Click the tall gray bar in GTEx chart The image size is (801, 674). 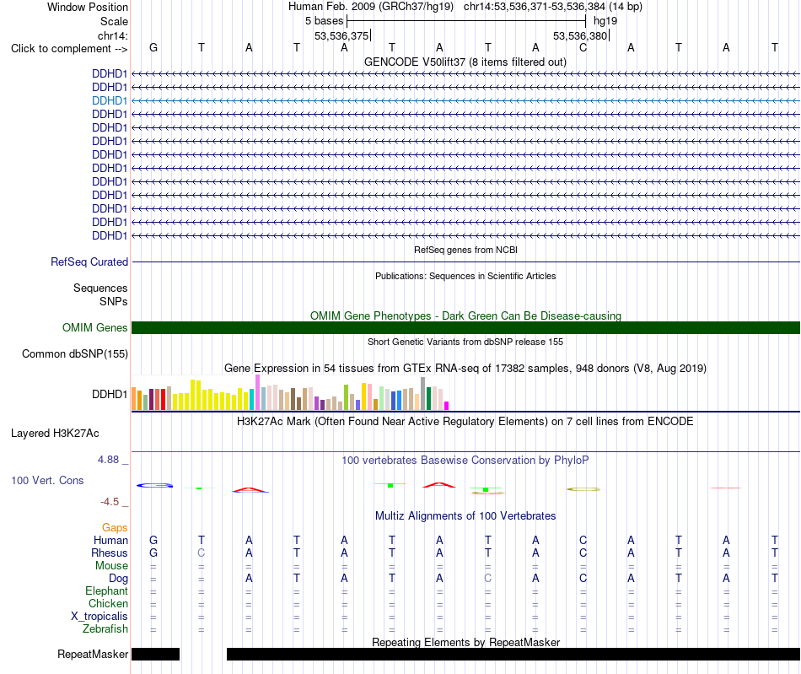click(x=422, y=393)
